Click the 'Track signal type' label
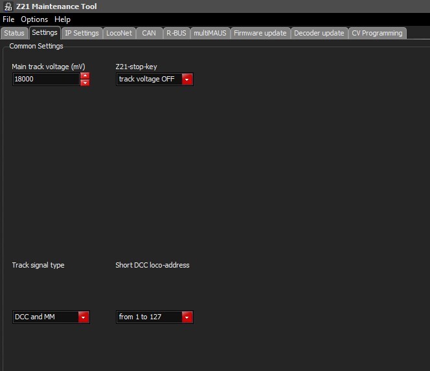Viewport: 430px width, 371px height. click(38, 265)
